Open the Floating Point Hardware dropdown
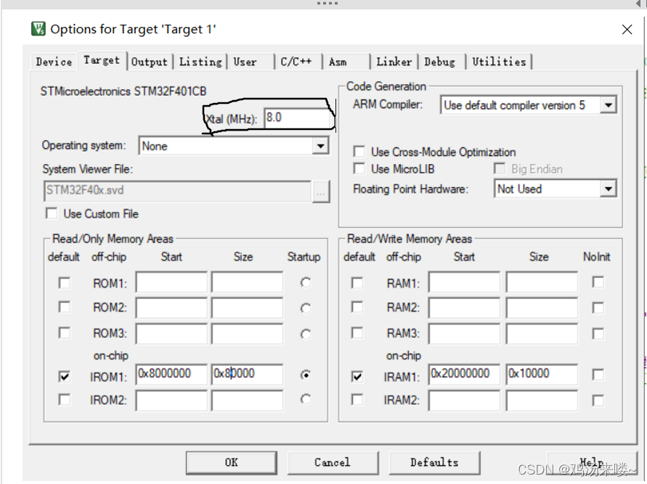 pos(608,189)
